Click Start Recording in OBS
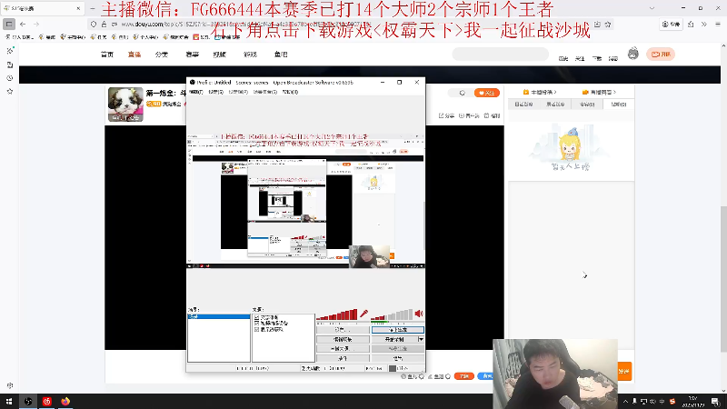Screen dimensions: 727x409 pos(394,339)
